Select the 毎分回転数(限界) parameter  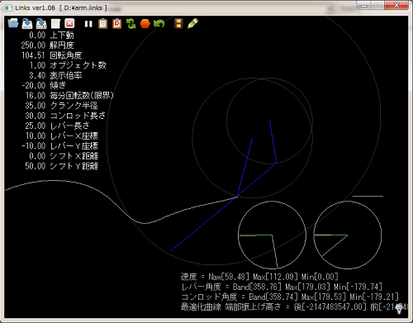pos(69,96)
